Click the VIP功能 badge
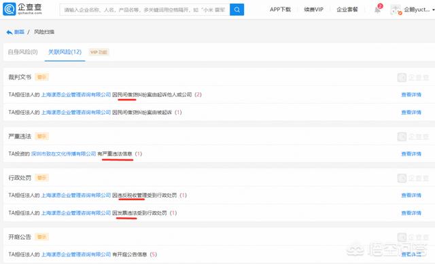Viewport: 435px width, 264px height. coord(99,52)
